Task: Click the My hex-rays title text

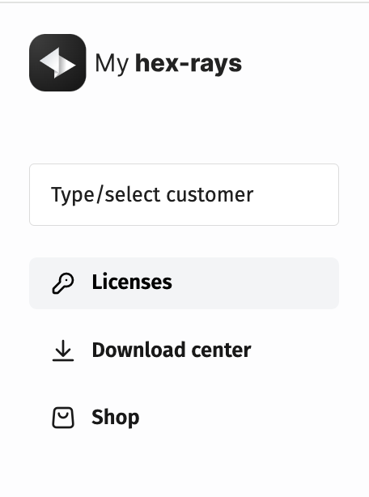Action: 168,64
